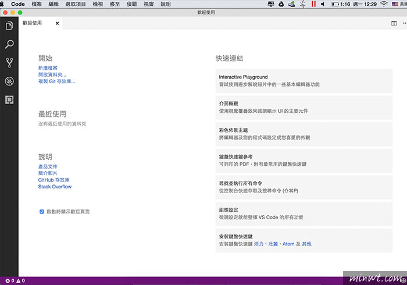
Task: Open the 彩色佈景主題 quick link card
Action: click(x=304, y=134)
